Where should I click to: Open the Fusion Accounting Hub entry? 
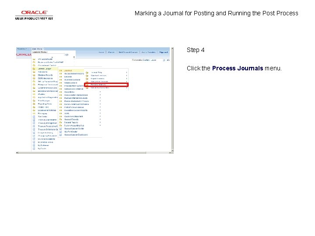click(74, 125)
